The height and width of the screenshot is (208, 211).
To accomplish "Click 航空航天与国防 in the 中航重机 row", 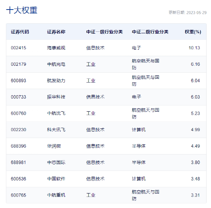I will (x=145, y=195).
